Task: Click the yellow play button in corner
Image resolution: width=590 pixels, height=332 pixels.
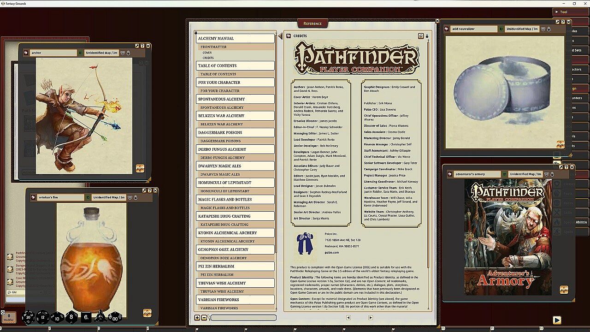Action: pyautogui.click(x=557, y=320)
